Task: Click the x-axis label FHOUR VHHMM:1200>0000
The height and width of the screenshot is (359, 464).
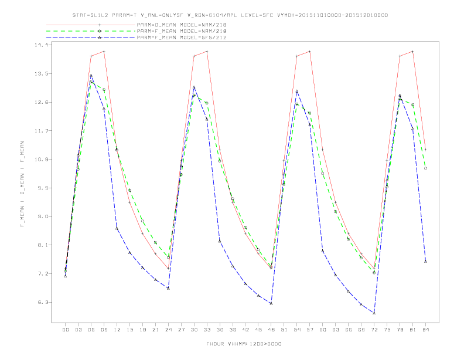Action: click(x=244, y=344)
